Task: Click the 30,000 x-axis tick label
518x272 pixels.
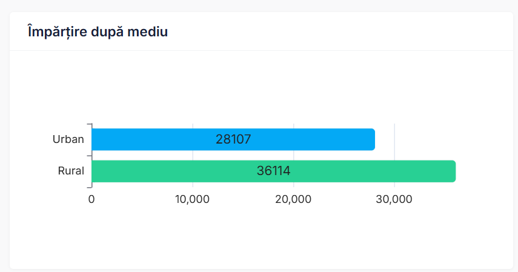Action: click(x=394, y=199)
